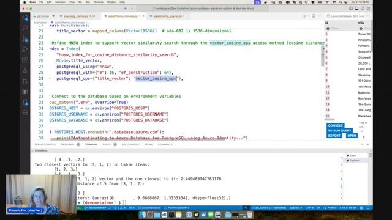The height and width of the screenshot is (220, 392).
Task: Change line ending via LF status item
Action: pyautogui.click(x=318, y=208)
